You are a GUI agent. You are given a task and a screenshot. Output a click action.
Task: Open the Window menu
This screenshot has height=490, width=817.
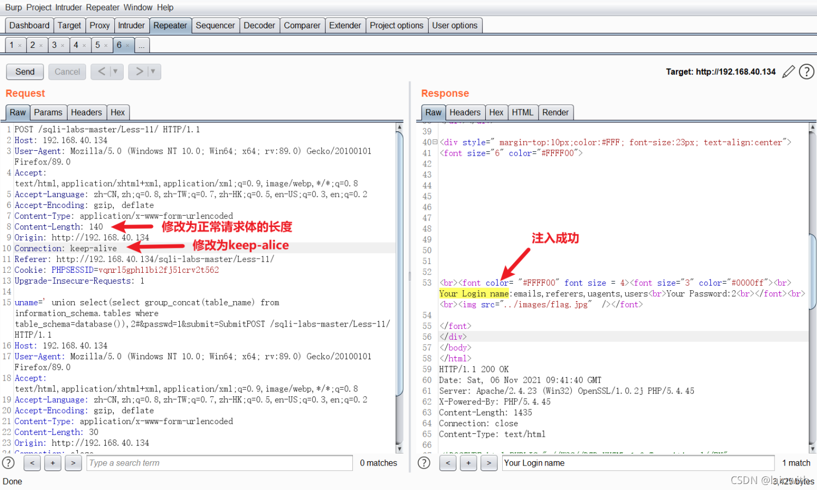click(138, 8)
